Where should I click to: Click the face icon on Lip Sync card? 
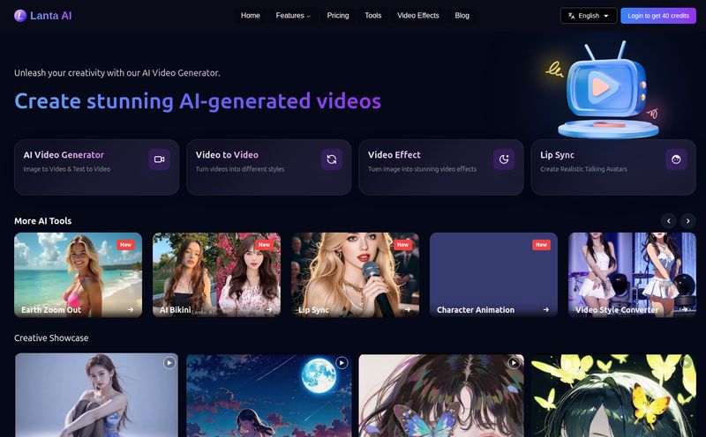(676, 159)
